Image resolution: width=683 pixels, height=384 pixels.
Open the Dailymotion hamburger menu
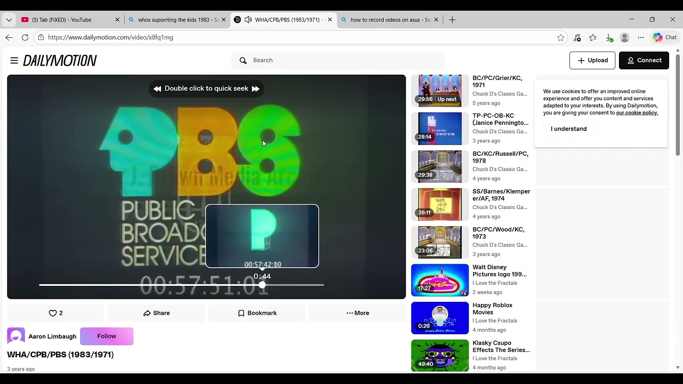[x=14, y=60]
